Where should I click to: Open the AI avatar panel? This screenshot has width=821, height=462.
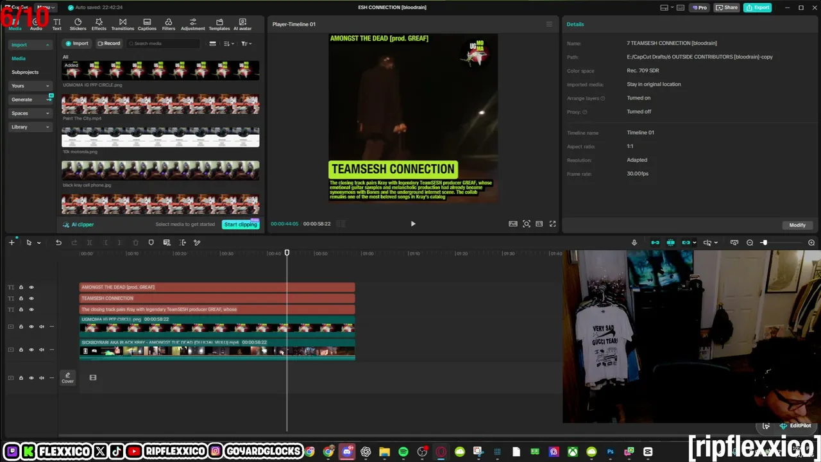(x=242, y=24)
